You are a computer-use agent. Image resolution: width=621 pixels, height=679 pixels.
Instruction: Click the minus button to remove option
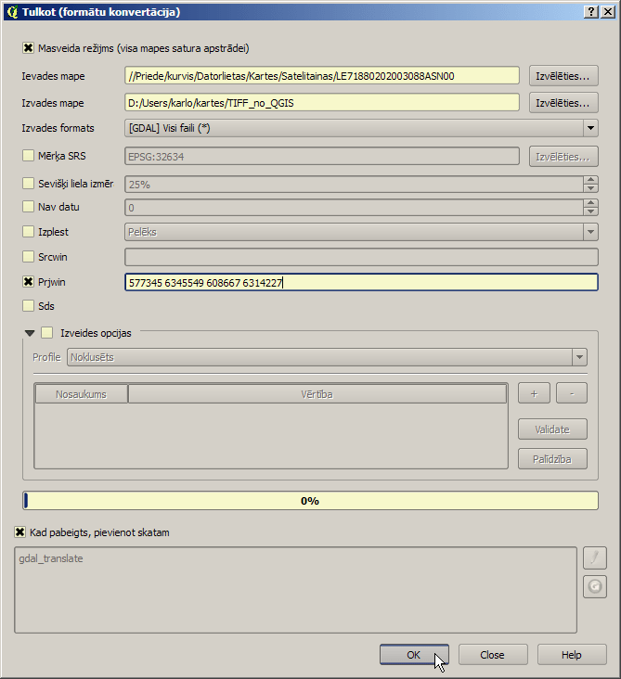click(x=572, y=393)
